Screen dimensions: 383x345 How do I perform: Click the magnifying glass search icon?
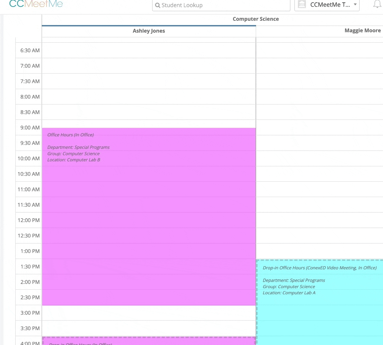pos(158,5)
